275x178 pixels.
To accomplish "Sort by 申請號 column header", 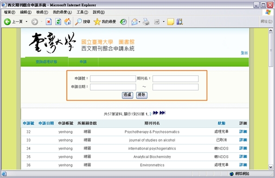I will 29,123.
